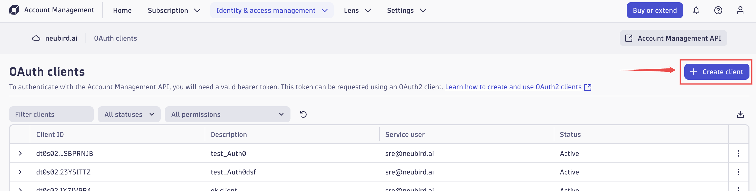Open the All statuses dropdown

pos(129,114)
